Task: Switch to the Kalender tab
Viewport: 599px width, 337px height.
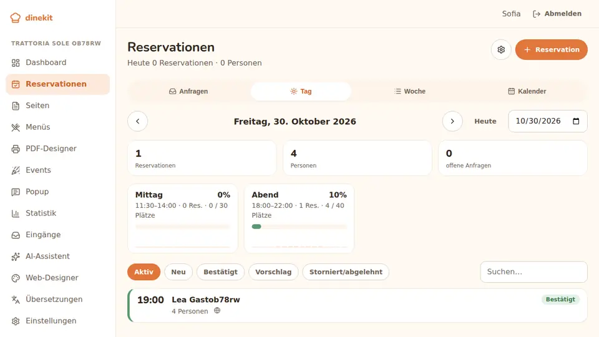Action: (527, 91)
